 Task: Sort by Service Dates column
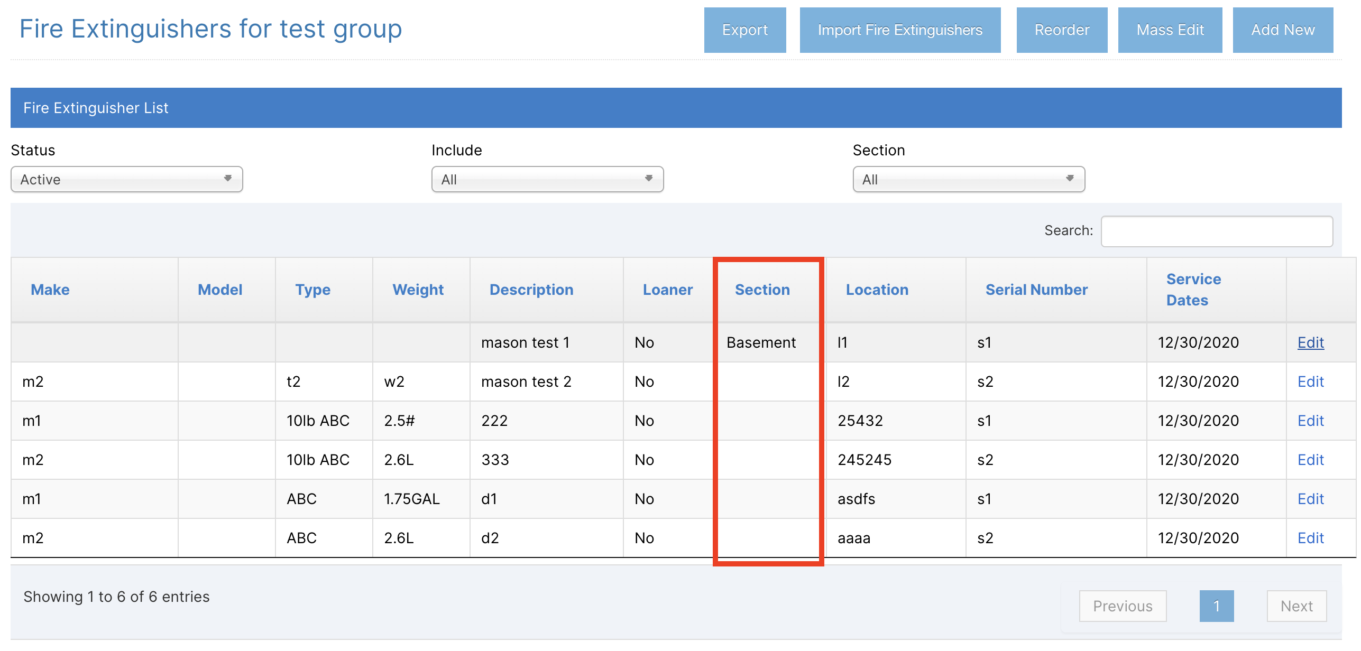pos(1193,290)
